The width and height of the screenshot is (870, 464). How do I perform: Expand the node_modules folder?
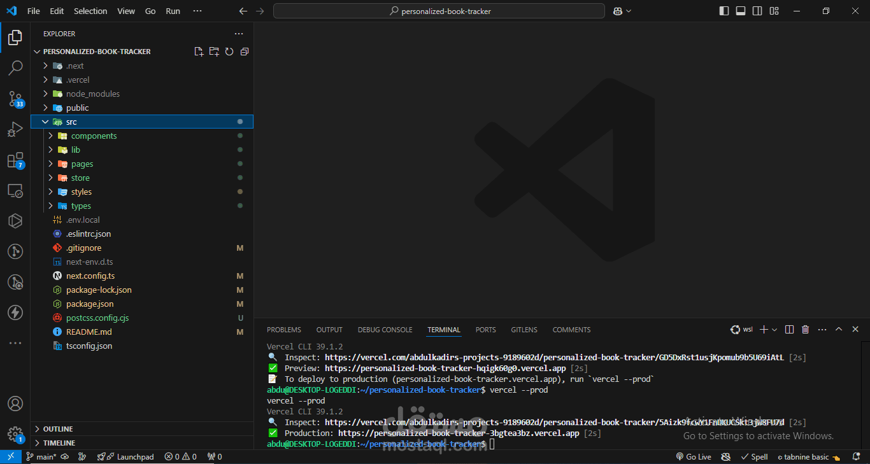pos(142,94)
